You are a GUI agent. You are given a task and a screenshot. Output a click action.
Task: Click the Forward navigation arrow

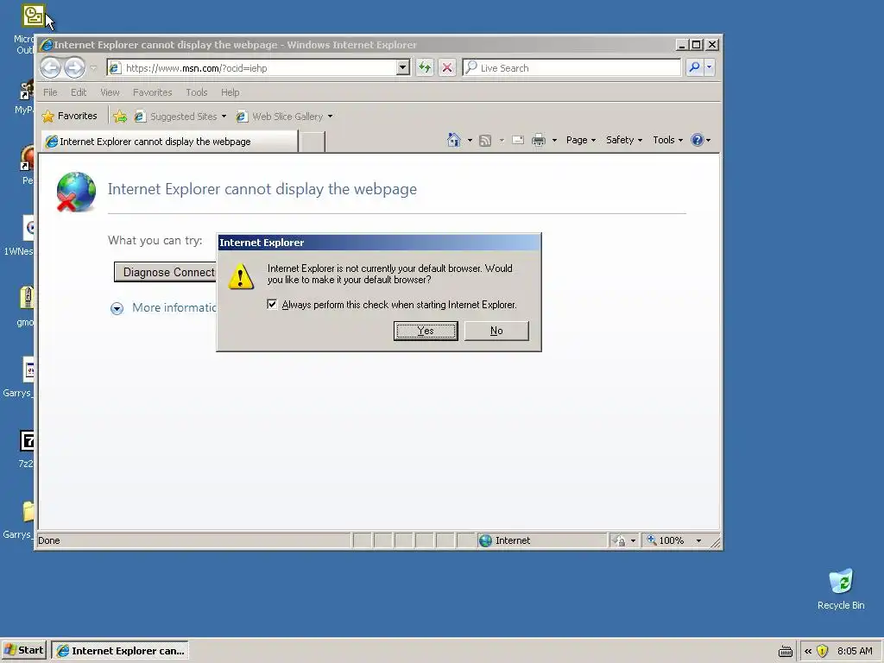(74, 68)
